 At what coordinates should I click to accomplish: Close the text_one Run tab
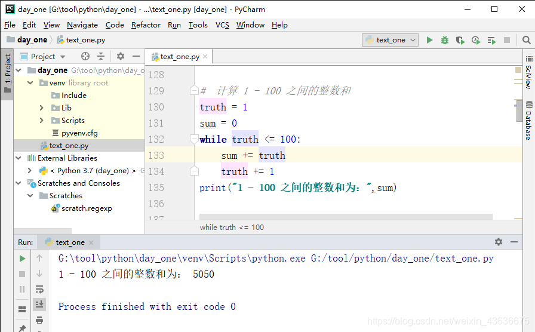(91, 242)
